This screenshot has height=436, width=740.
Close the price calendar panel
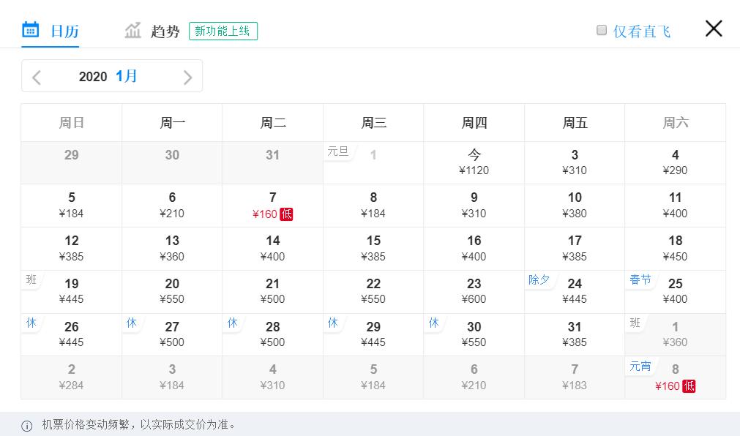click(x=714, y=29)
